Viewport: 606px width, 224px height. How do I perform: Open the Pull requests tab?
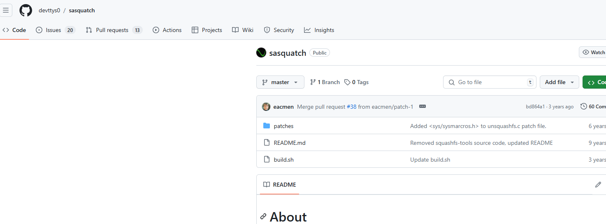click(x=112, y=30)
